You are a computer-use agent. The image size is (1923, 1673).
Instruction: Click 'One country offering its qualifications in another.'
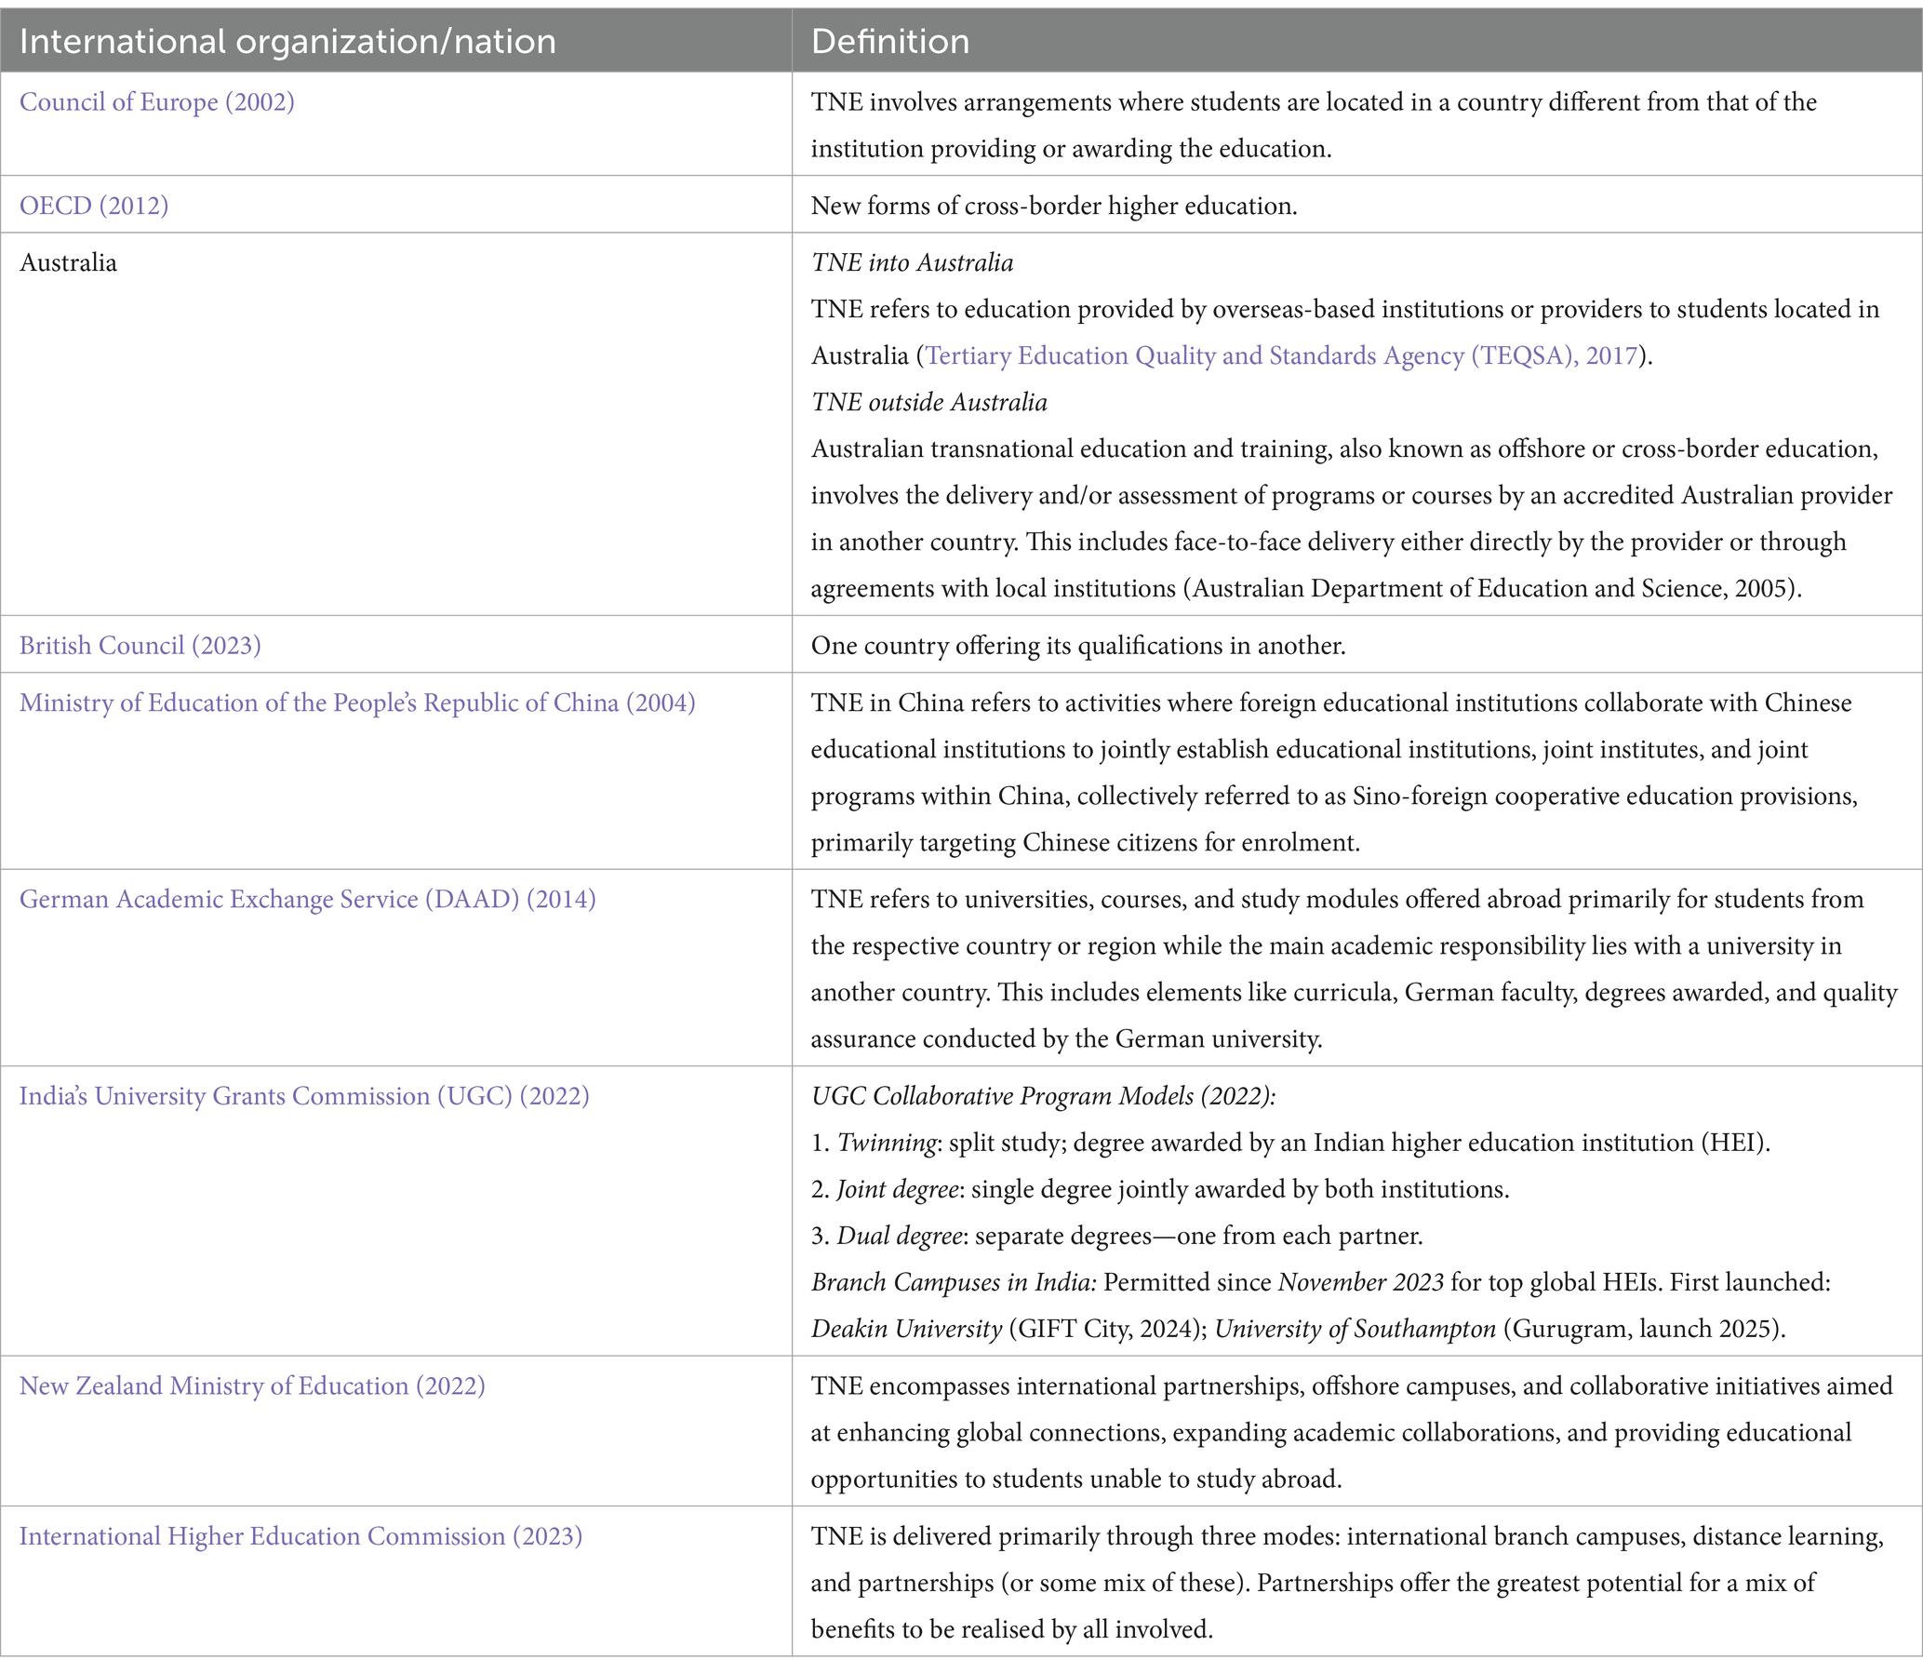pos(1078,645)
